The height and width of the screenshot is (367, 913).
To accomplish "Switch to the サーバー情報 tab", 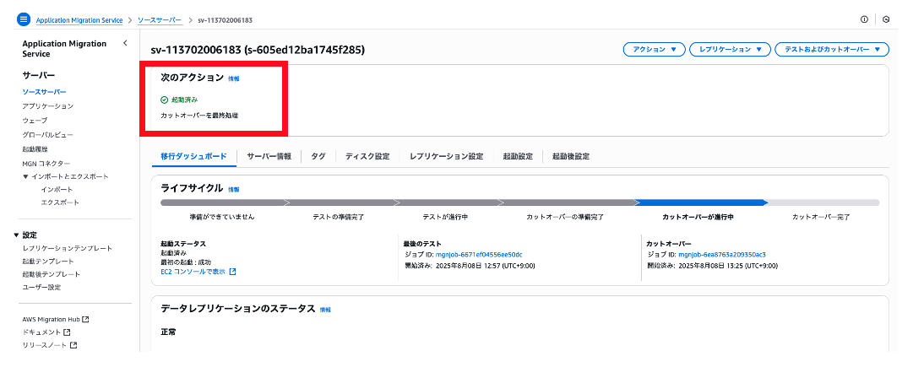I will [x=269, y=156].
